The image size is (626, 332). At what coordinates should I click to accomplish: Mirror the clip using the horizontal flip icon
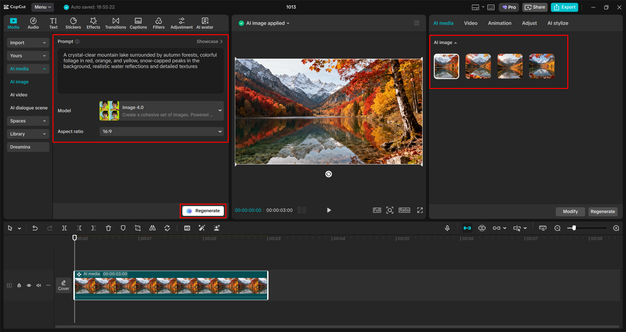tap(152, 228)
